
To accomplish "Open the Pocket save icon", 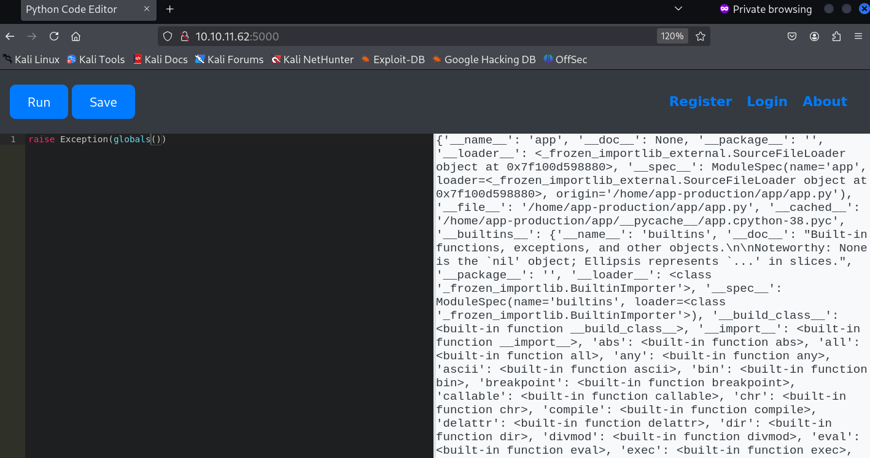I will (792, 36).
